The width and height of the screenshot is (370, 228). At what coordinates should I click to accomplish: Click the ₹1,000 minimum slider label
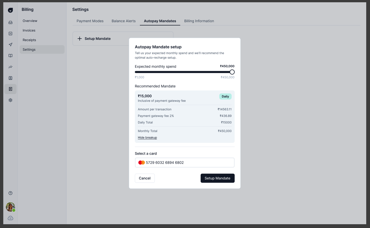(x=139, y=77)
